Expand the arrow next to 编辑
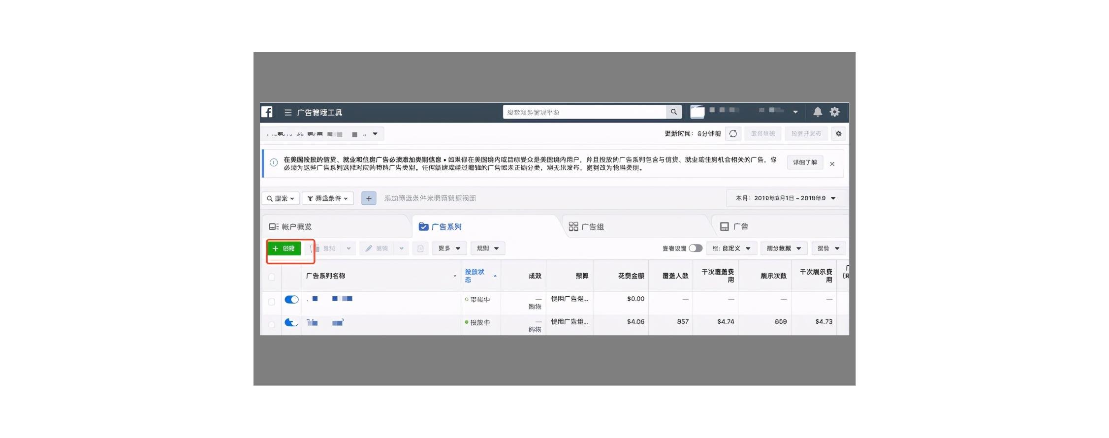The height and width of the screenshot is (438, 1109). (x=402, y=249)
